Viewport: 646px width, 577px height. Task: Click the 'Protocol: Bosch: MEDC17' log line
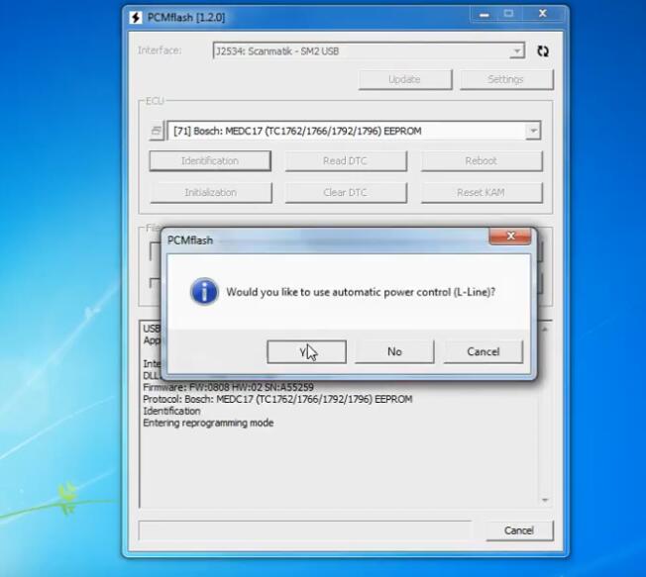277,399
